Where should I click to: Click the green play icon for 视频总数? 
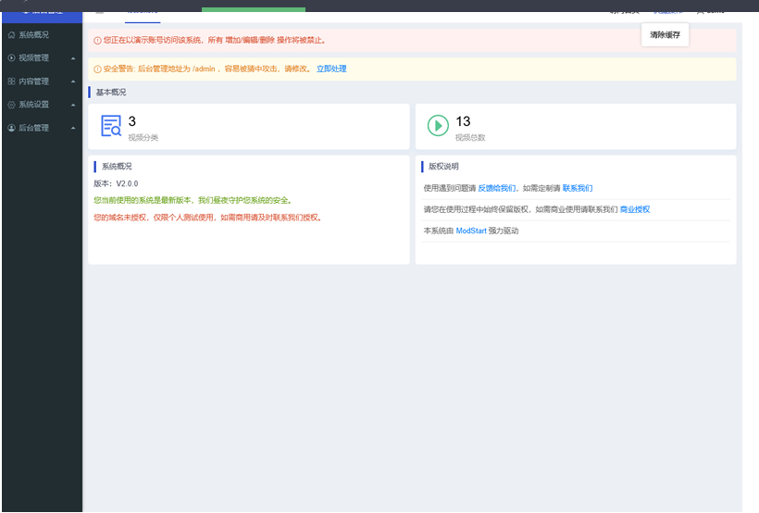click(438, 125)
